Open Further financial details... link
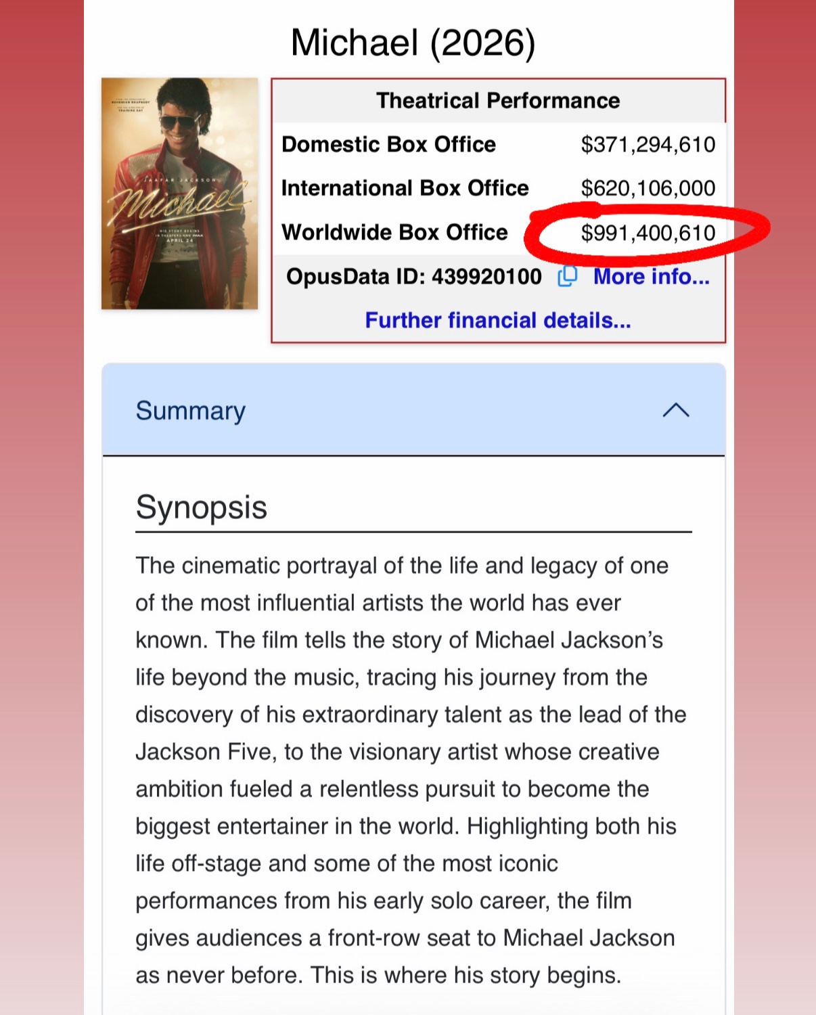Image resolution: width=816 pixels, height=1015 pixels. tap(498, 320)
